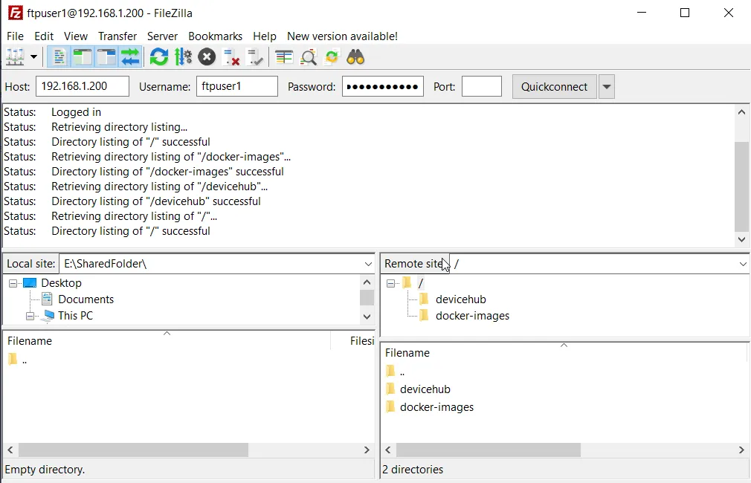
Task: Select Desktop in local tree
Action: 61,283
